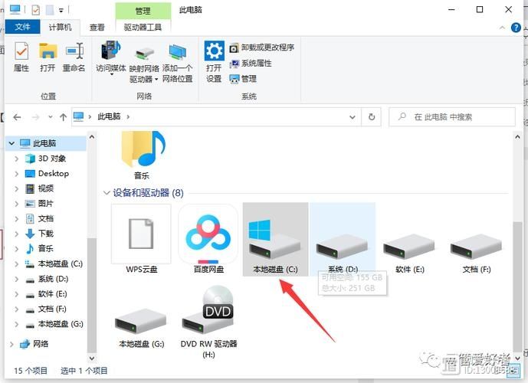The width and height of the screenshot is (528, 383).
Task: Open the 音乐 music folder in main pane
Action: tap(143, 155)
